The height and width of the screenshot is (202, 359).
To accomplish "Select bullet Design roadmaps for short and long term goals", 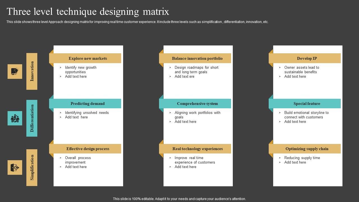I will (197, 70).
